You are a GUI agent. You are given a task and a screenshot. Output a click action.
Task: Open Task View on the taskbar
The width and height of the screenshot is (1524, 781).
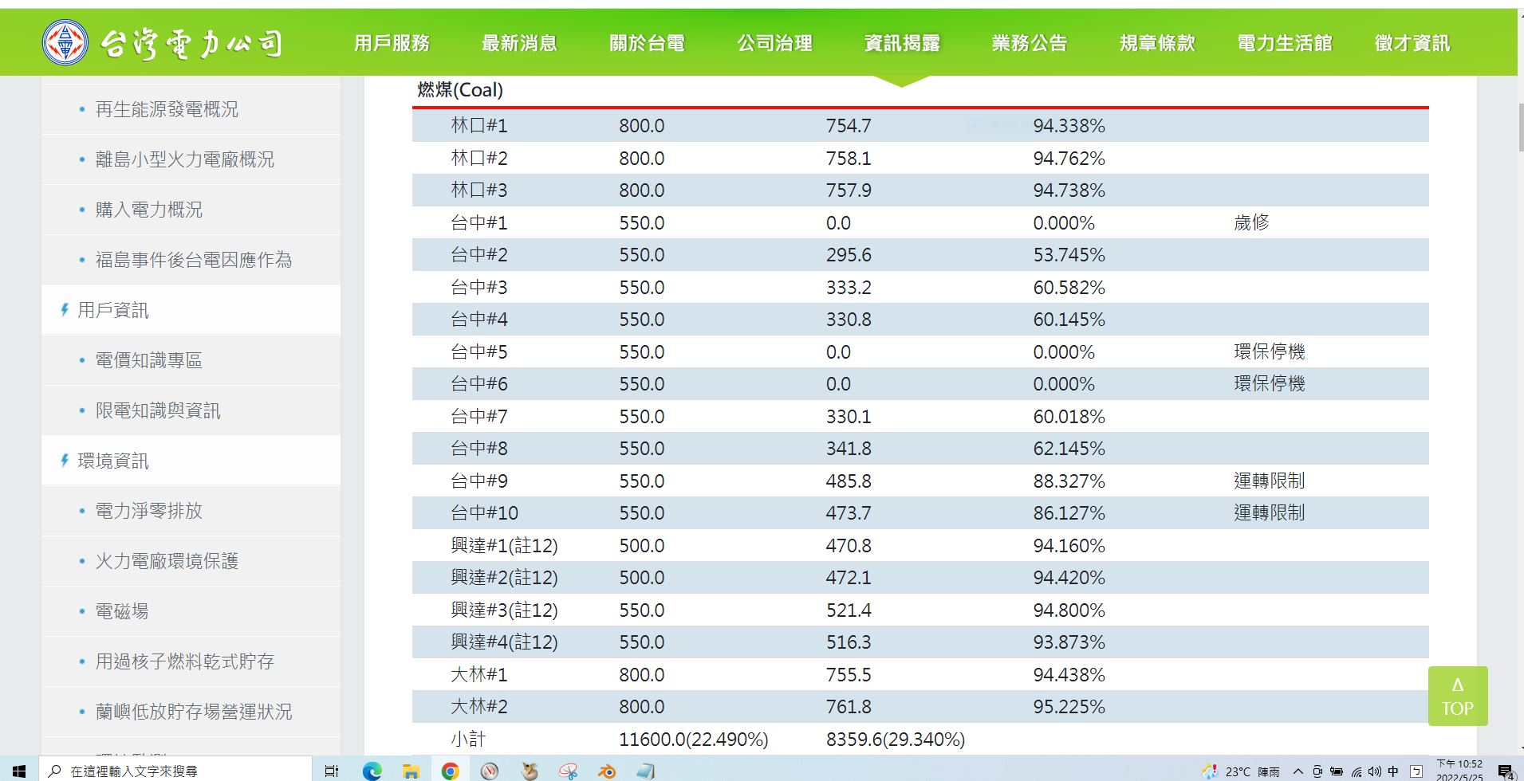coord(332,771)
